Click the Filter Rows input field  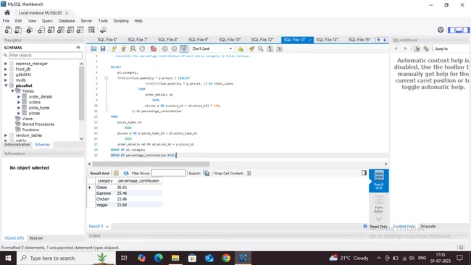point(169,173)
